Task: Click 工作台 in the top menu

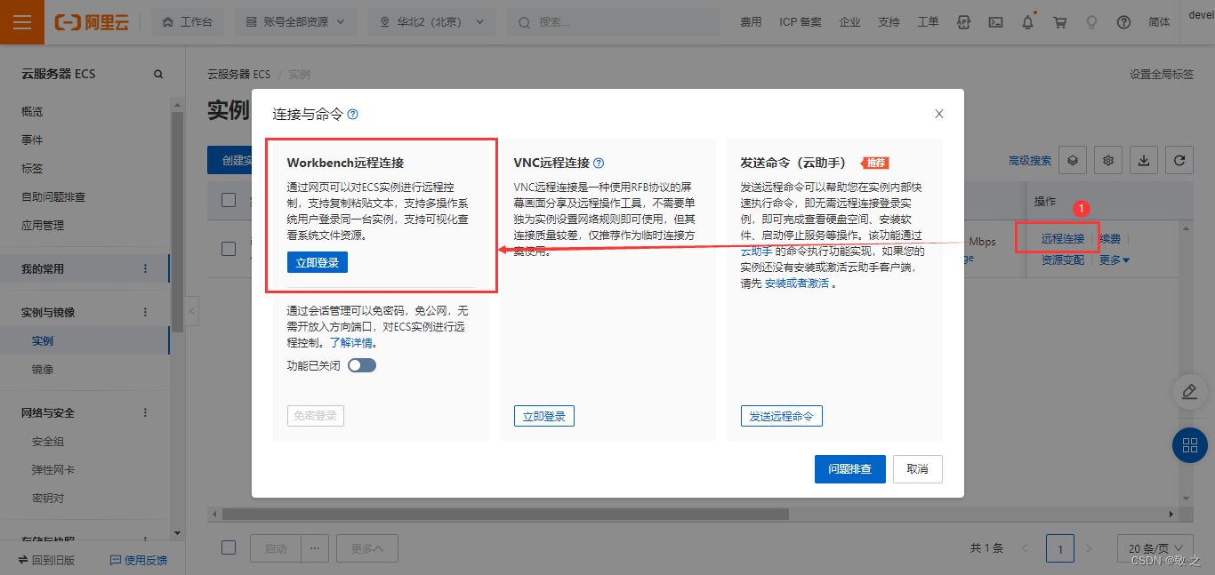Action: 188,21
